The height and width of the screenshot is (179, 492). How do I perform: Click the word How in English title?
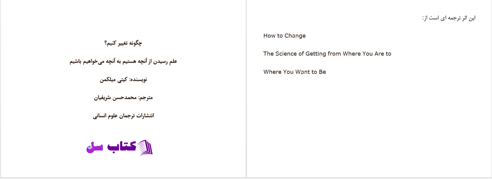pyautogui.click(x=269, y=36)
